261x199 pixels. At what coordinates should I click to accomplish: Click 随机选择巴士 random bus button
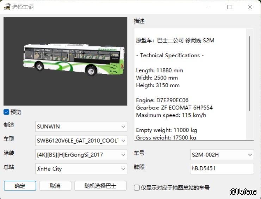coord(100,186)
